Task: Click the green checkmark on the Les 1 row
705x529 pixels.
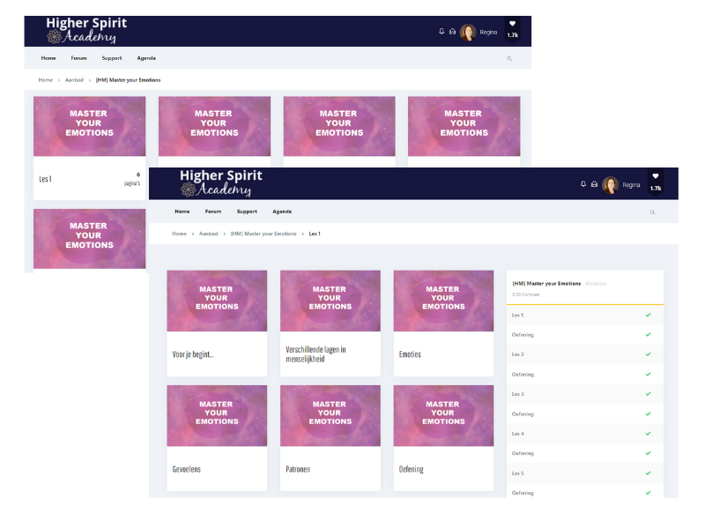Action: pos(648,315)
